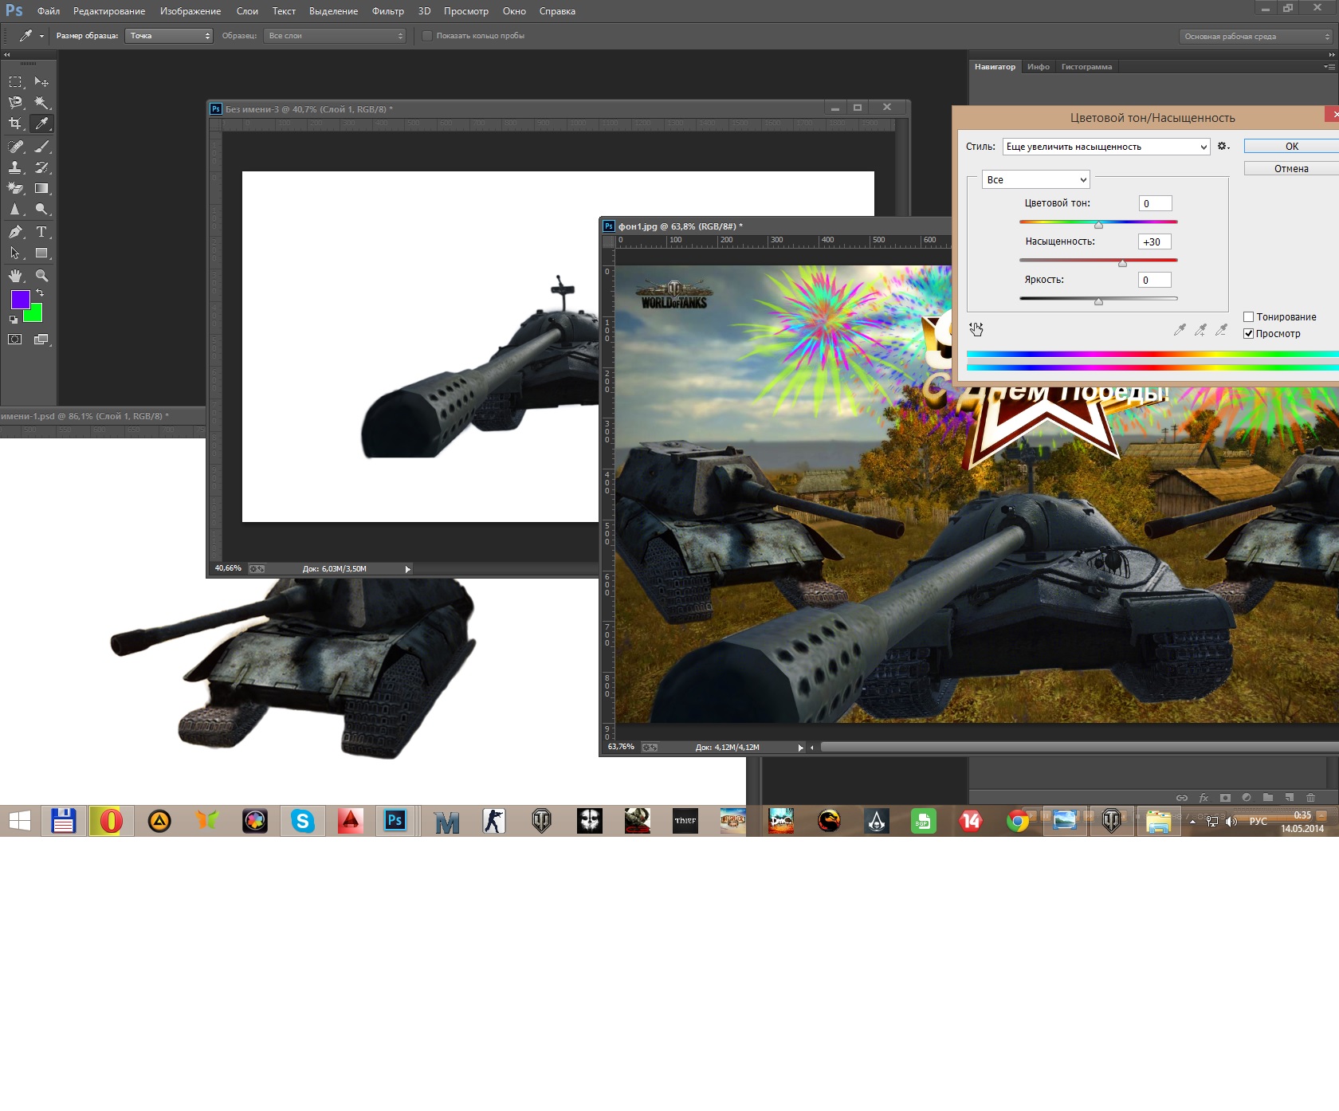Open the Все color range dropdown
Image resolution: width=1339 pixels, height=1111 pixels.
coord(1035,180)
